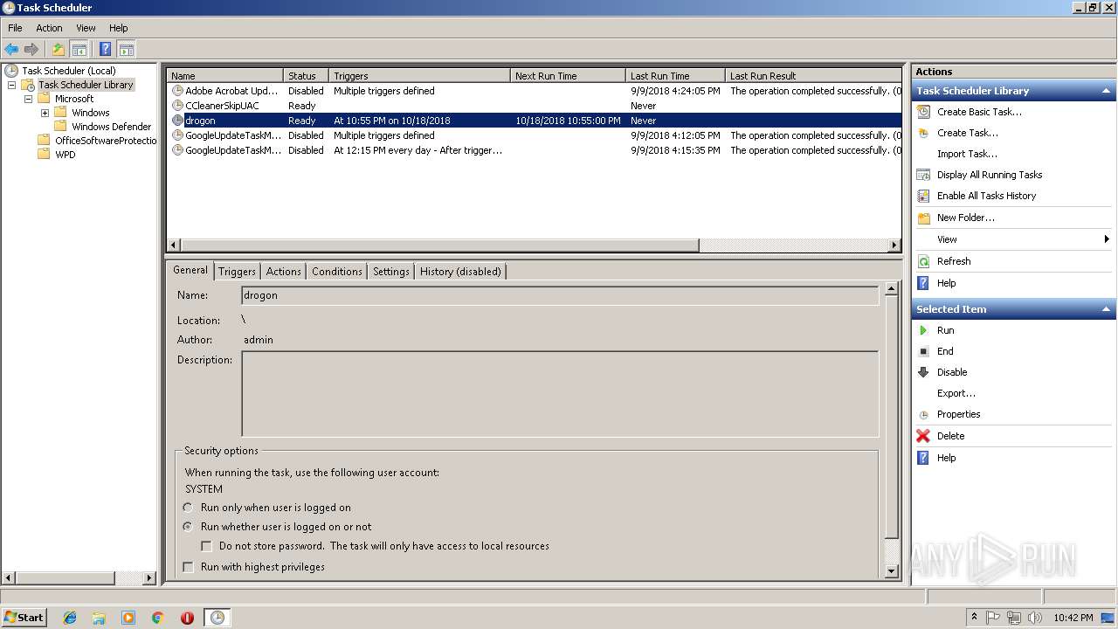This screenshot has height=629, width=1118.
Task: Click the New Folder icon
Action: 923,218
